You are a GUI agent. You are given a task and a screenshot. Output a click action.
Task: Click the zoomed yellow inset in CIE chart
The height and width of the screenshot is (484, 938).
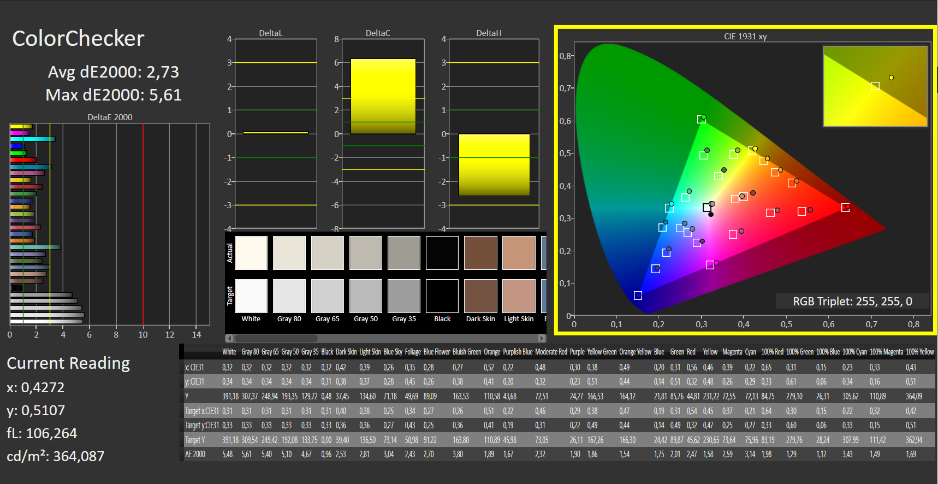875,86
